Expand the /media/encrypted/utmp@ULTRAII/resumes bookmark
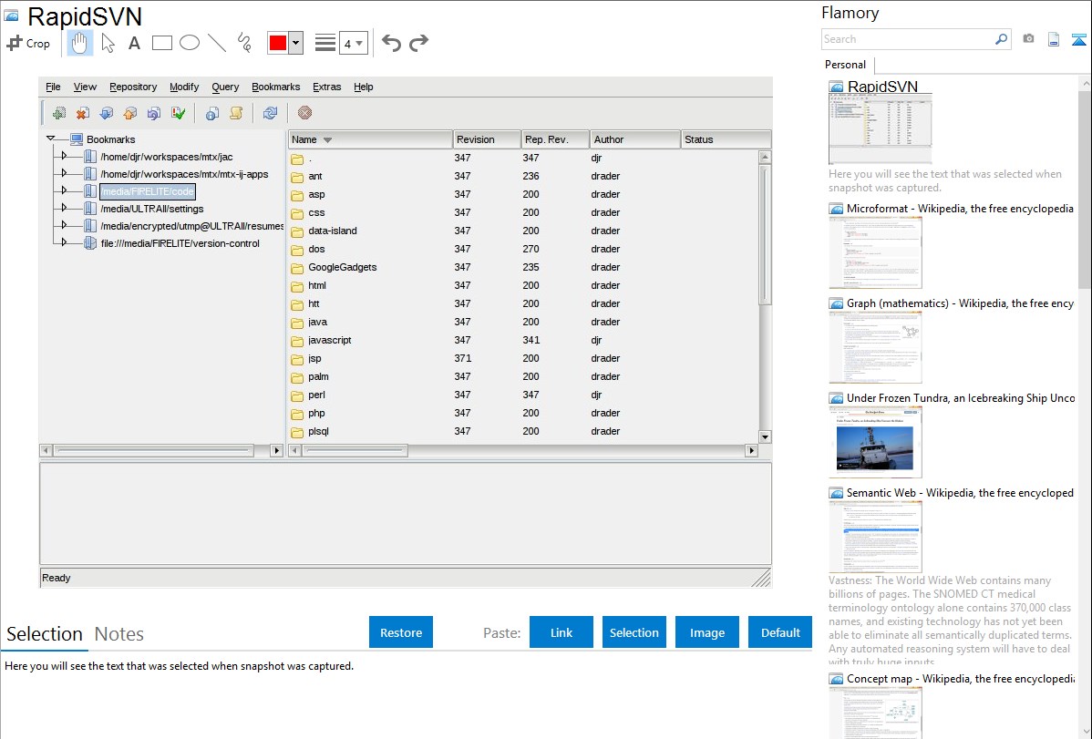This screenshot has height=739, width=1092. point(64,226)
